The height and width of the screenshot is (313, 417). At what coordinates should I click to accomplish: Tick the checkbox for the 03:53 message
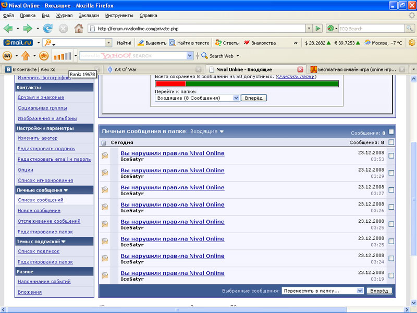coord(391,155)
